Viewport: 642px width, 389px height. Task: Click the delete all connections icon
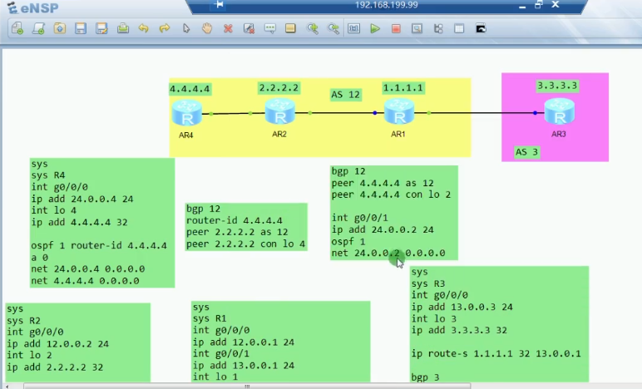[249, 28]
